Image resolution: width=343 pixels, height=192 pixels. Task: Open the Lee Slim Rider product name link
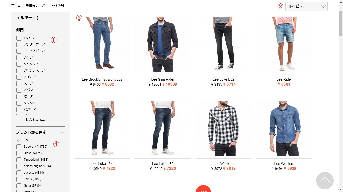point(163,79)
